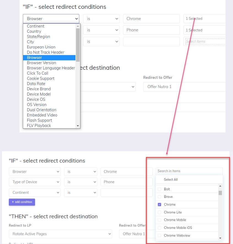The width and height of the screenshot is (233, 244).
Task: Uncheck the Chrome checkbox
Action: point(159,205)
